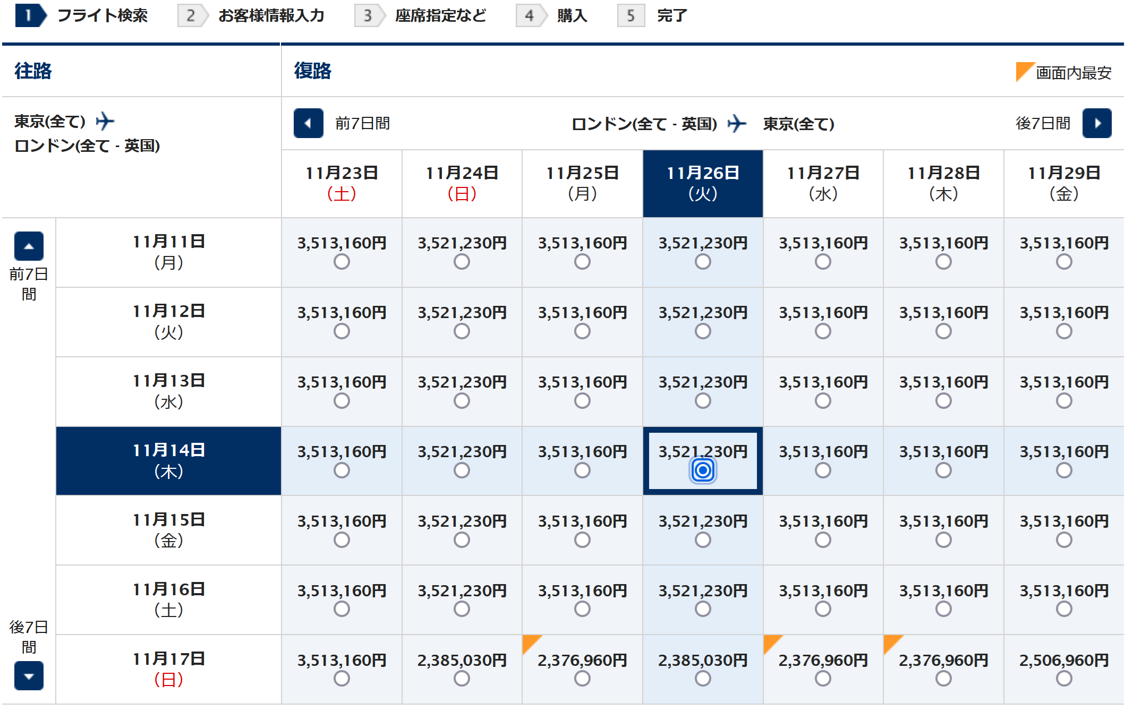The height and width of the screenshot is (711, 1134).
Task: Select 2,506,960円 fare for Nov 17 and Nov 29
Action: [1063, 678]
